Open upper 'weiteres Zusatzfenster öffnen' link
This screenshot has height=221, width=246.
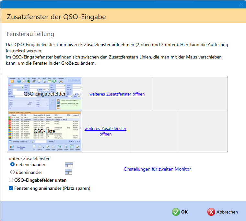coord(117,94)
